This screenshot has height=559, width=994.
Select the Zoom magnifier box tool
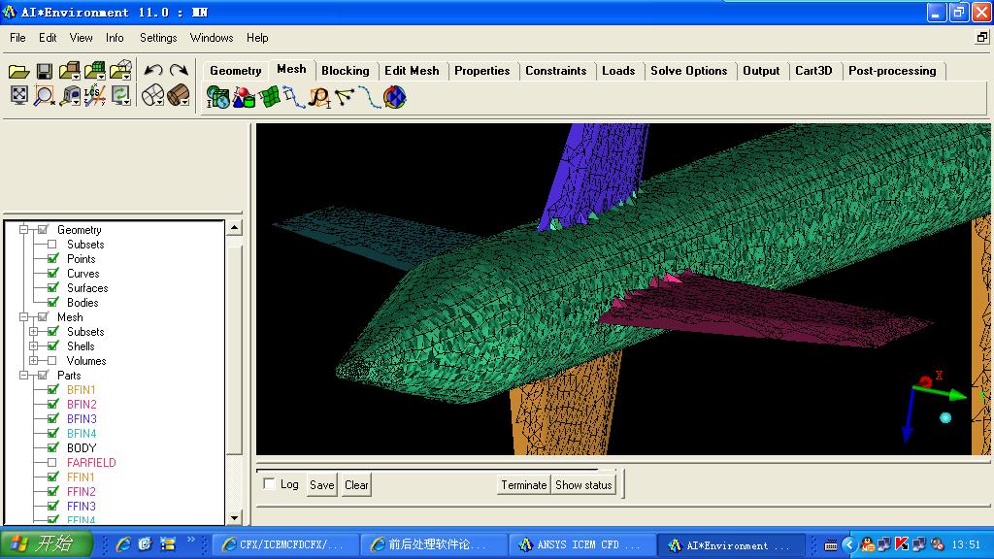click(44, 95)
